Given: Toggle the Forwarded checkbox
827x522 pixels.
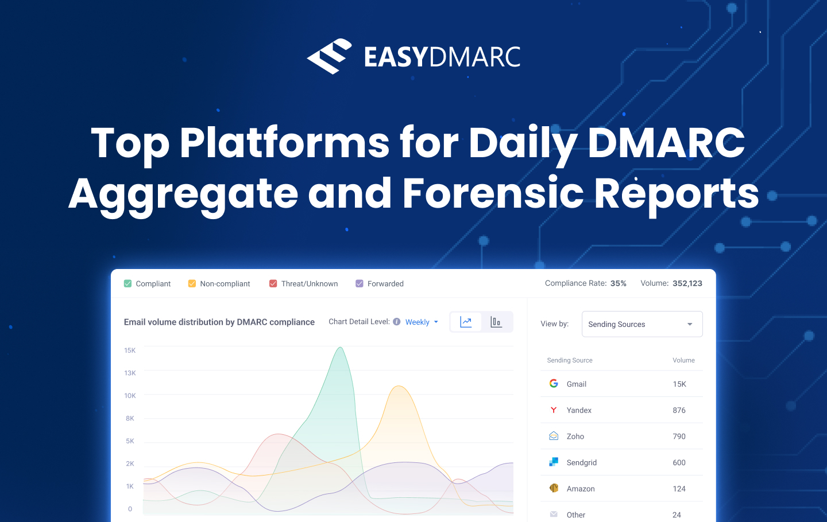Looking at the screenshot, I should 360,283.
